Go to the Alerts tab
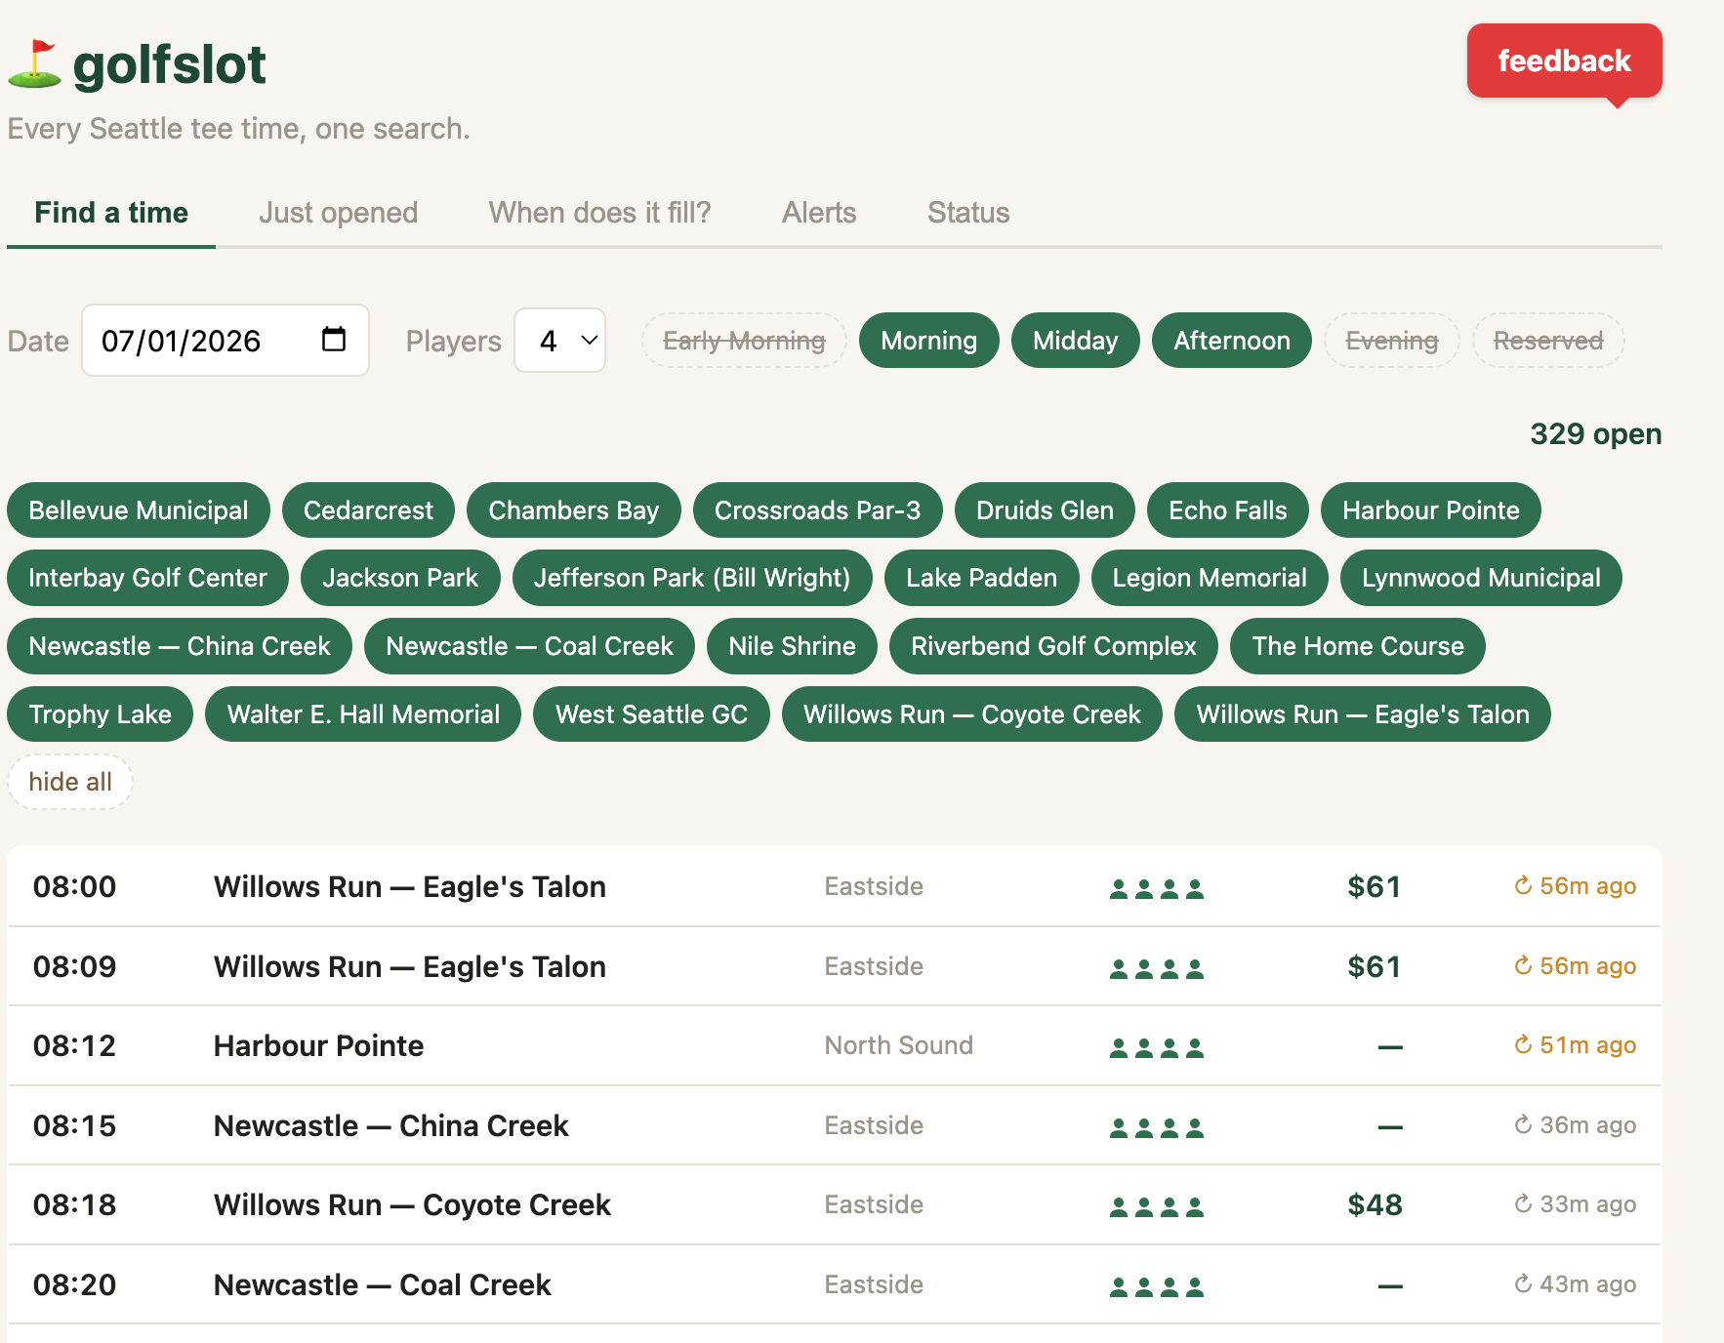Screen dimensions: 1724x1343 pyautogui.click(x=819, y=213)
